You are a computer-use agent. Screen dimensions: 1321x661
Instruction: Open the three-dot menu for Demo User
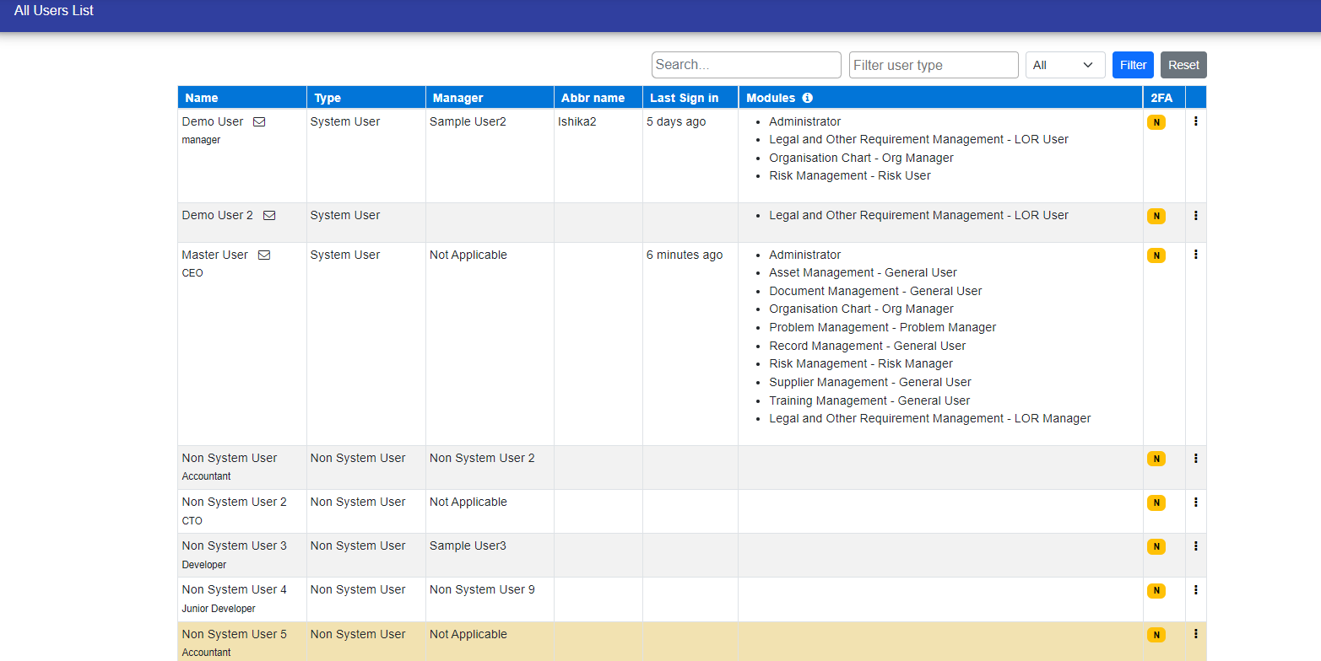[1195, 121]
